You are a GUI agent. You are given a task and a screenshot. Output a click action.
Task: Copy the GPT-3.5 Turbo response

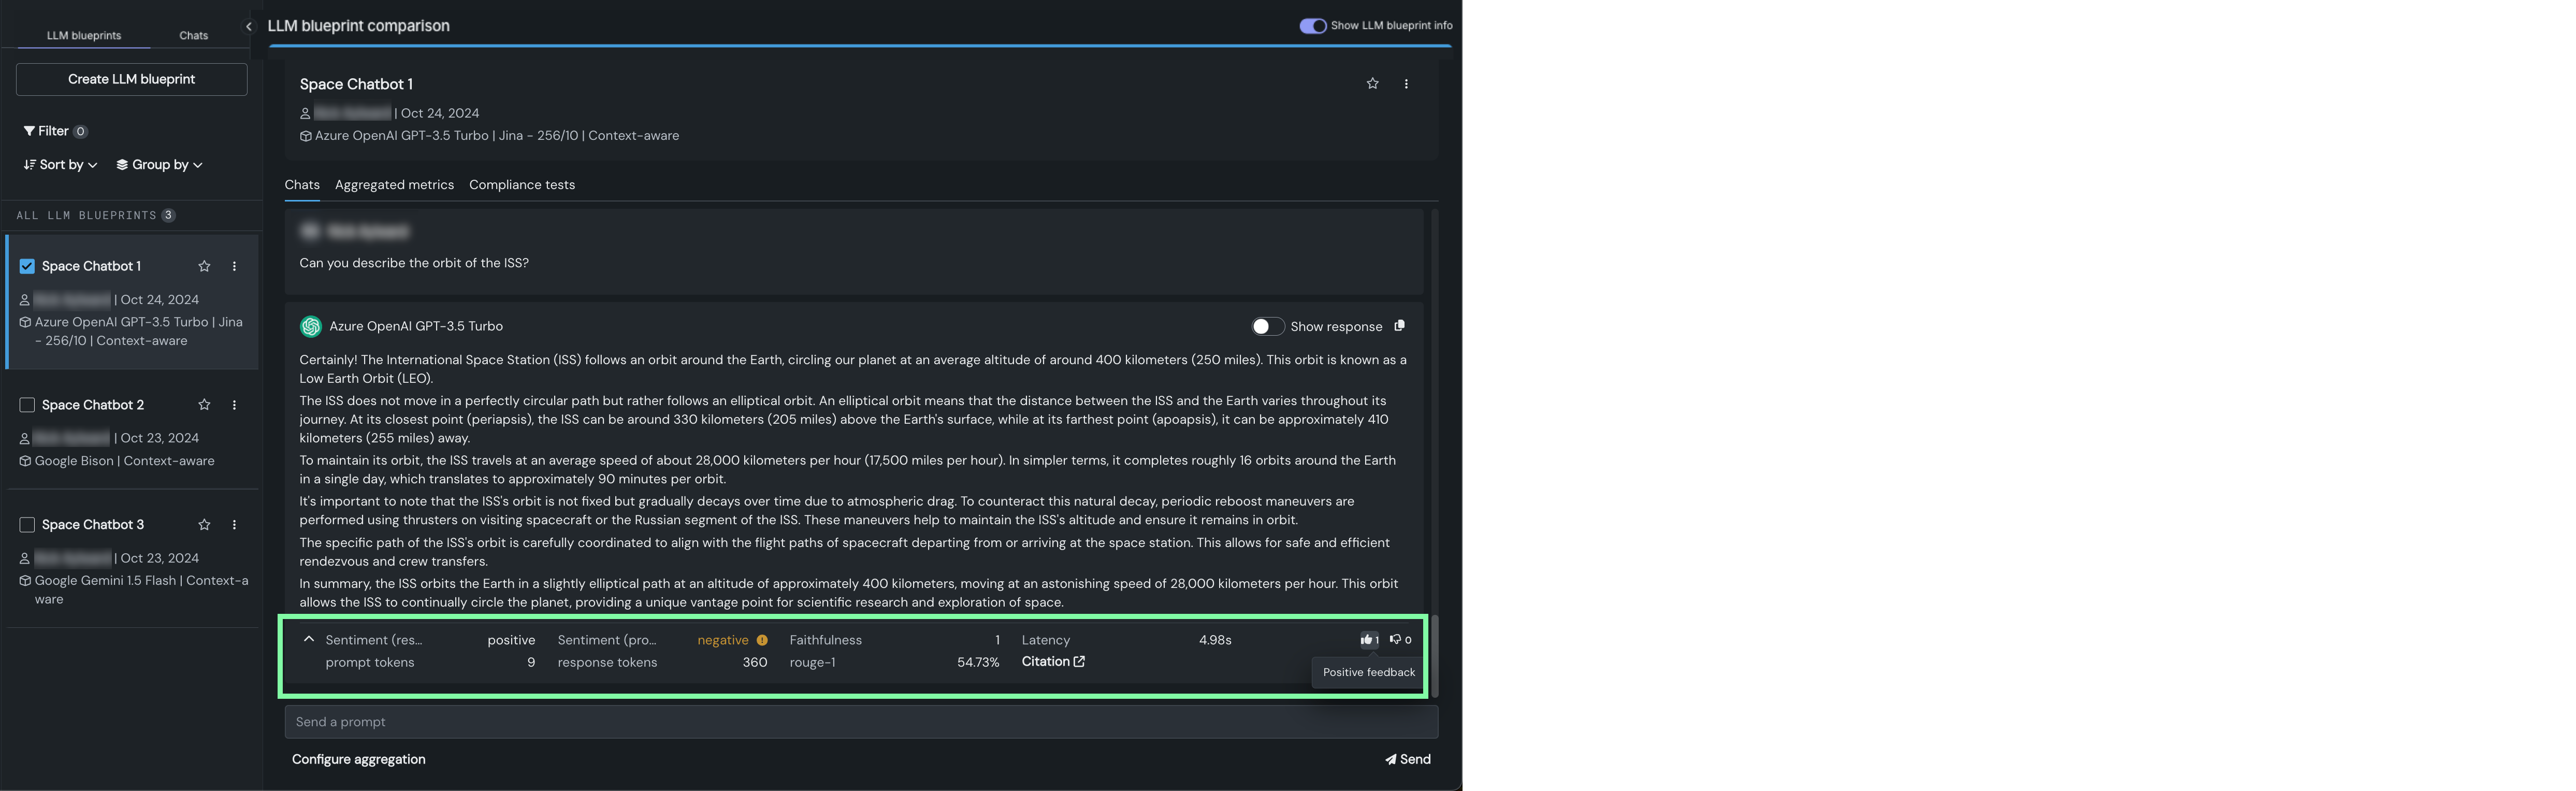tap(1399, 326)
